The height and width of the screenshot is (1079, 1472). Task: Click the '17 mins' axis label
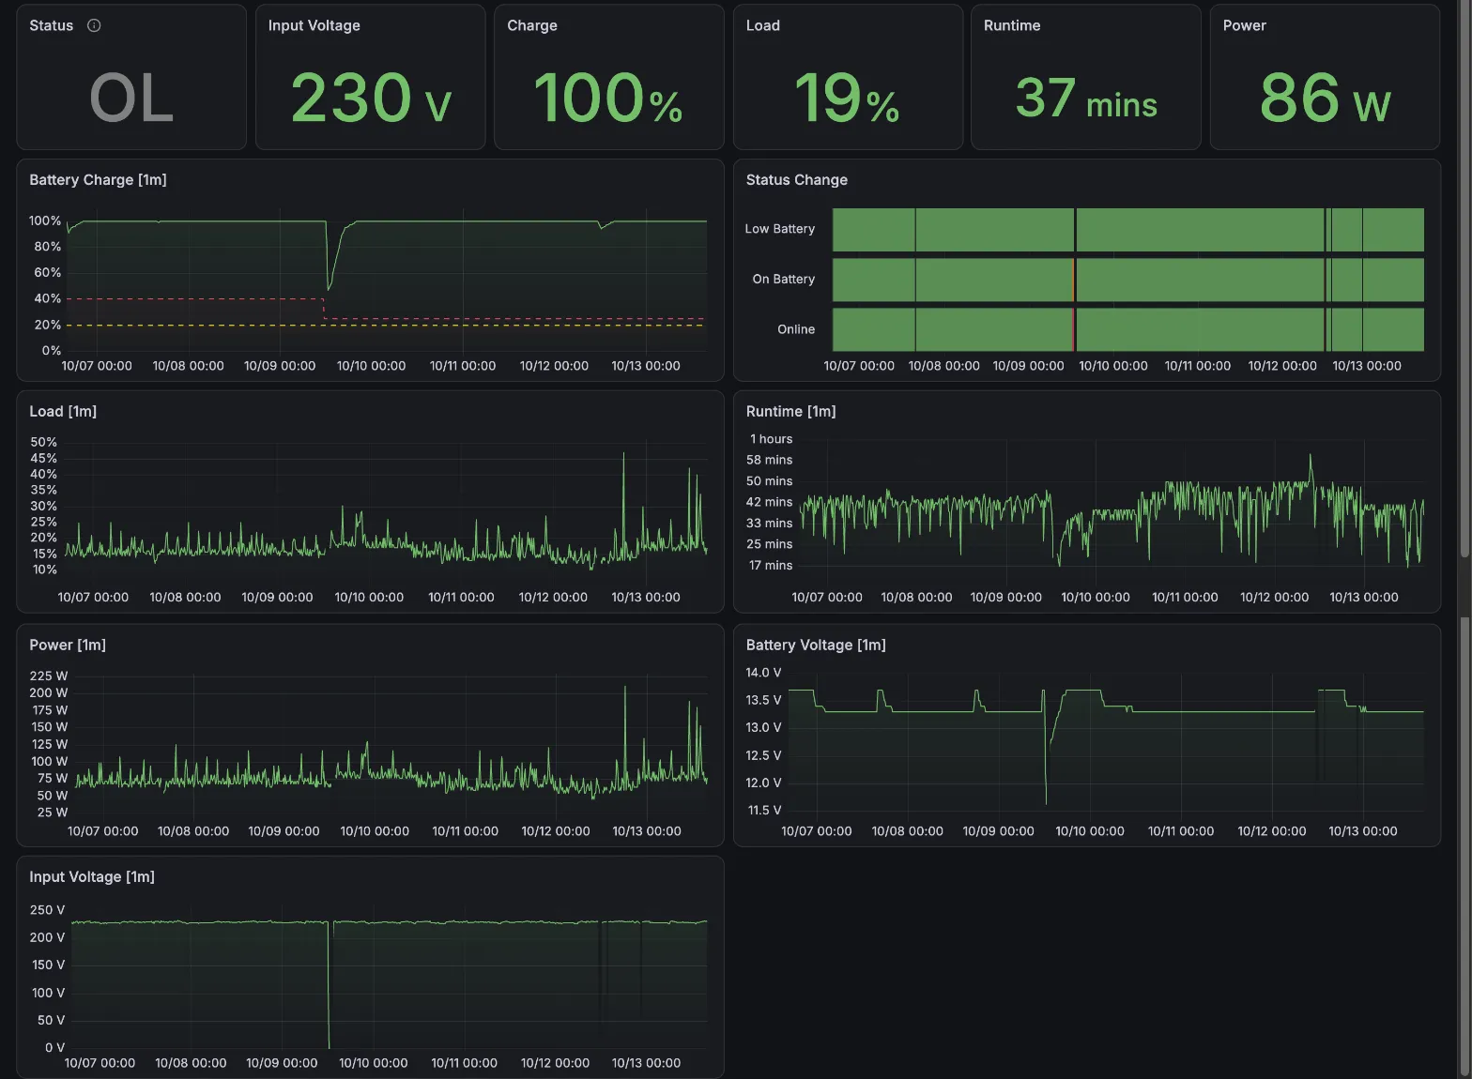771,565
